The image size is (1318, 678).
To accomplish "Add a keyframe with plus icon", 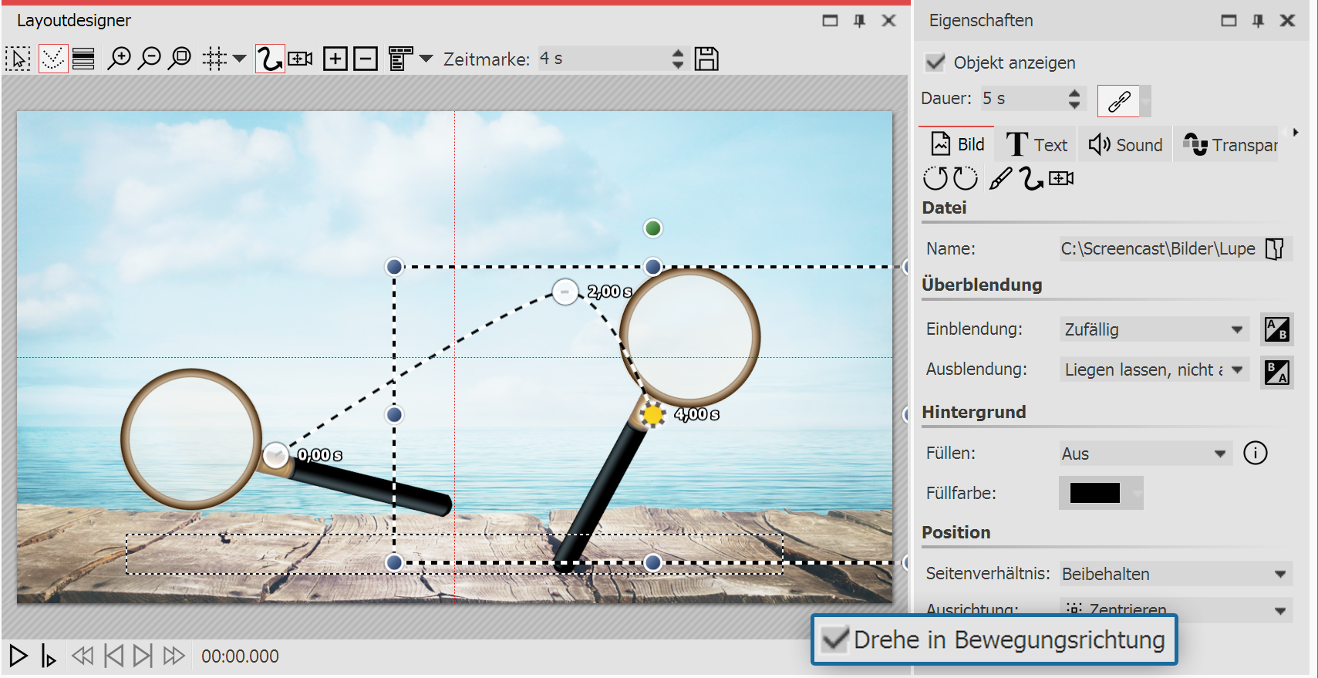I will point(335,59).
